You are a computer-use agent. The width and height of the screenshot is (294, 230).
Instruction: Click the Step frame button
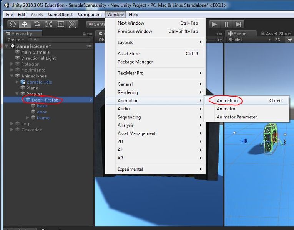click(x=239, y=24)
